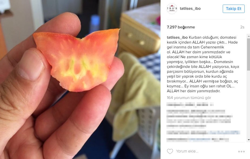Click the heart like icon
Image resolution: width=250 pixels, height=159 pixels.
click(x=170, y=151)
